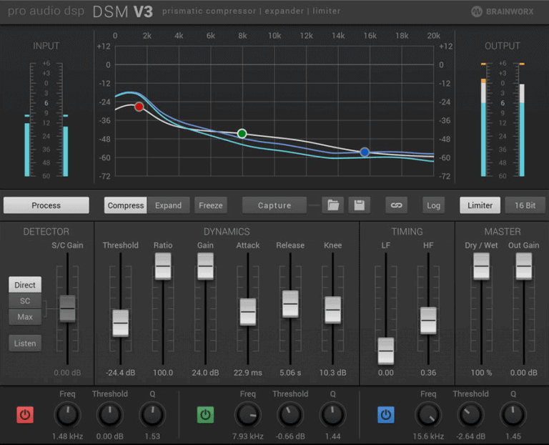Toggle the blue band power button

[x=386, y=414]
